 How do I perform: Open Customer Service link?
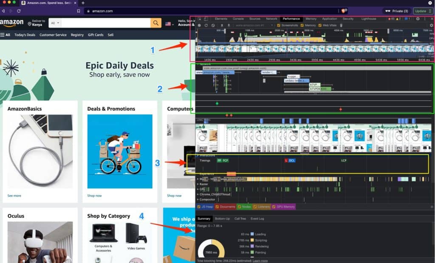click(53, 35)
